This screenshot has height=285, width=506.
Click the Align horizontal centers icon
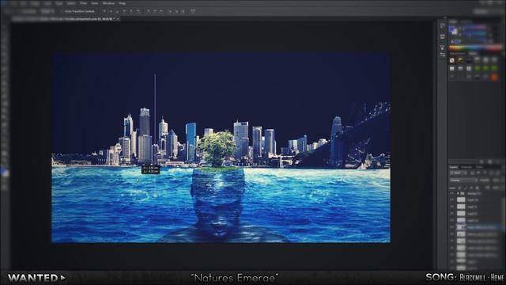pyautogui.click(x=131, y=11)
